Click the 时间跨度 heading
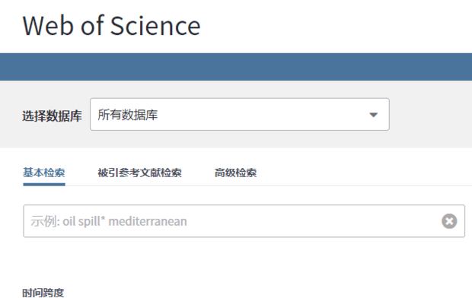472x298 pixels. [43, 292]
